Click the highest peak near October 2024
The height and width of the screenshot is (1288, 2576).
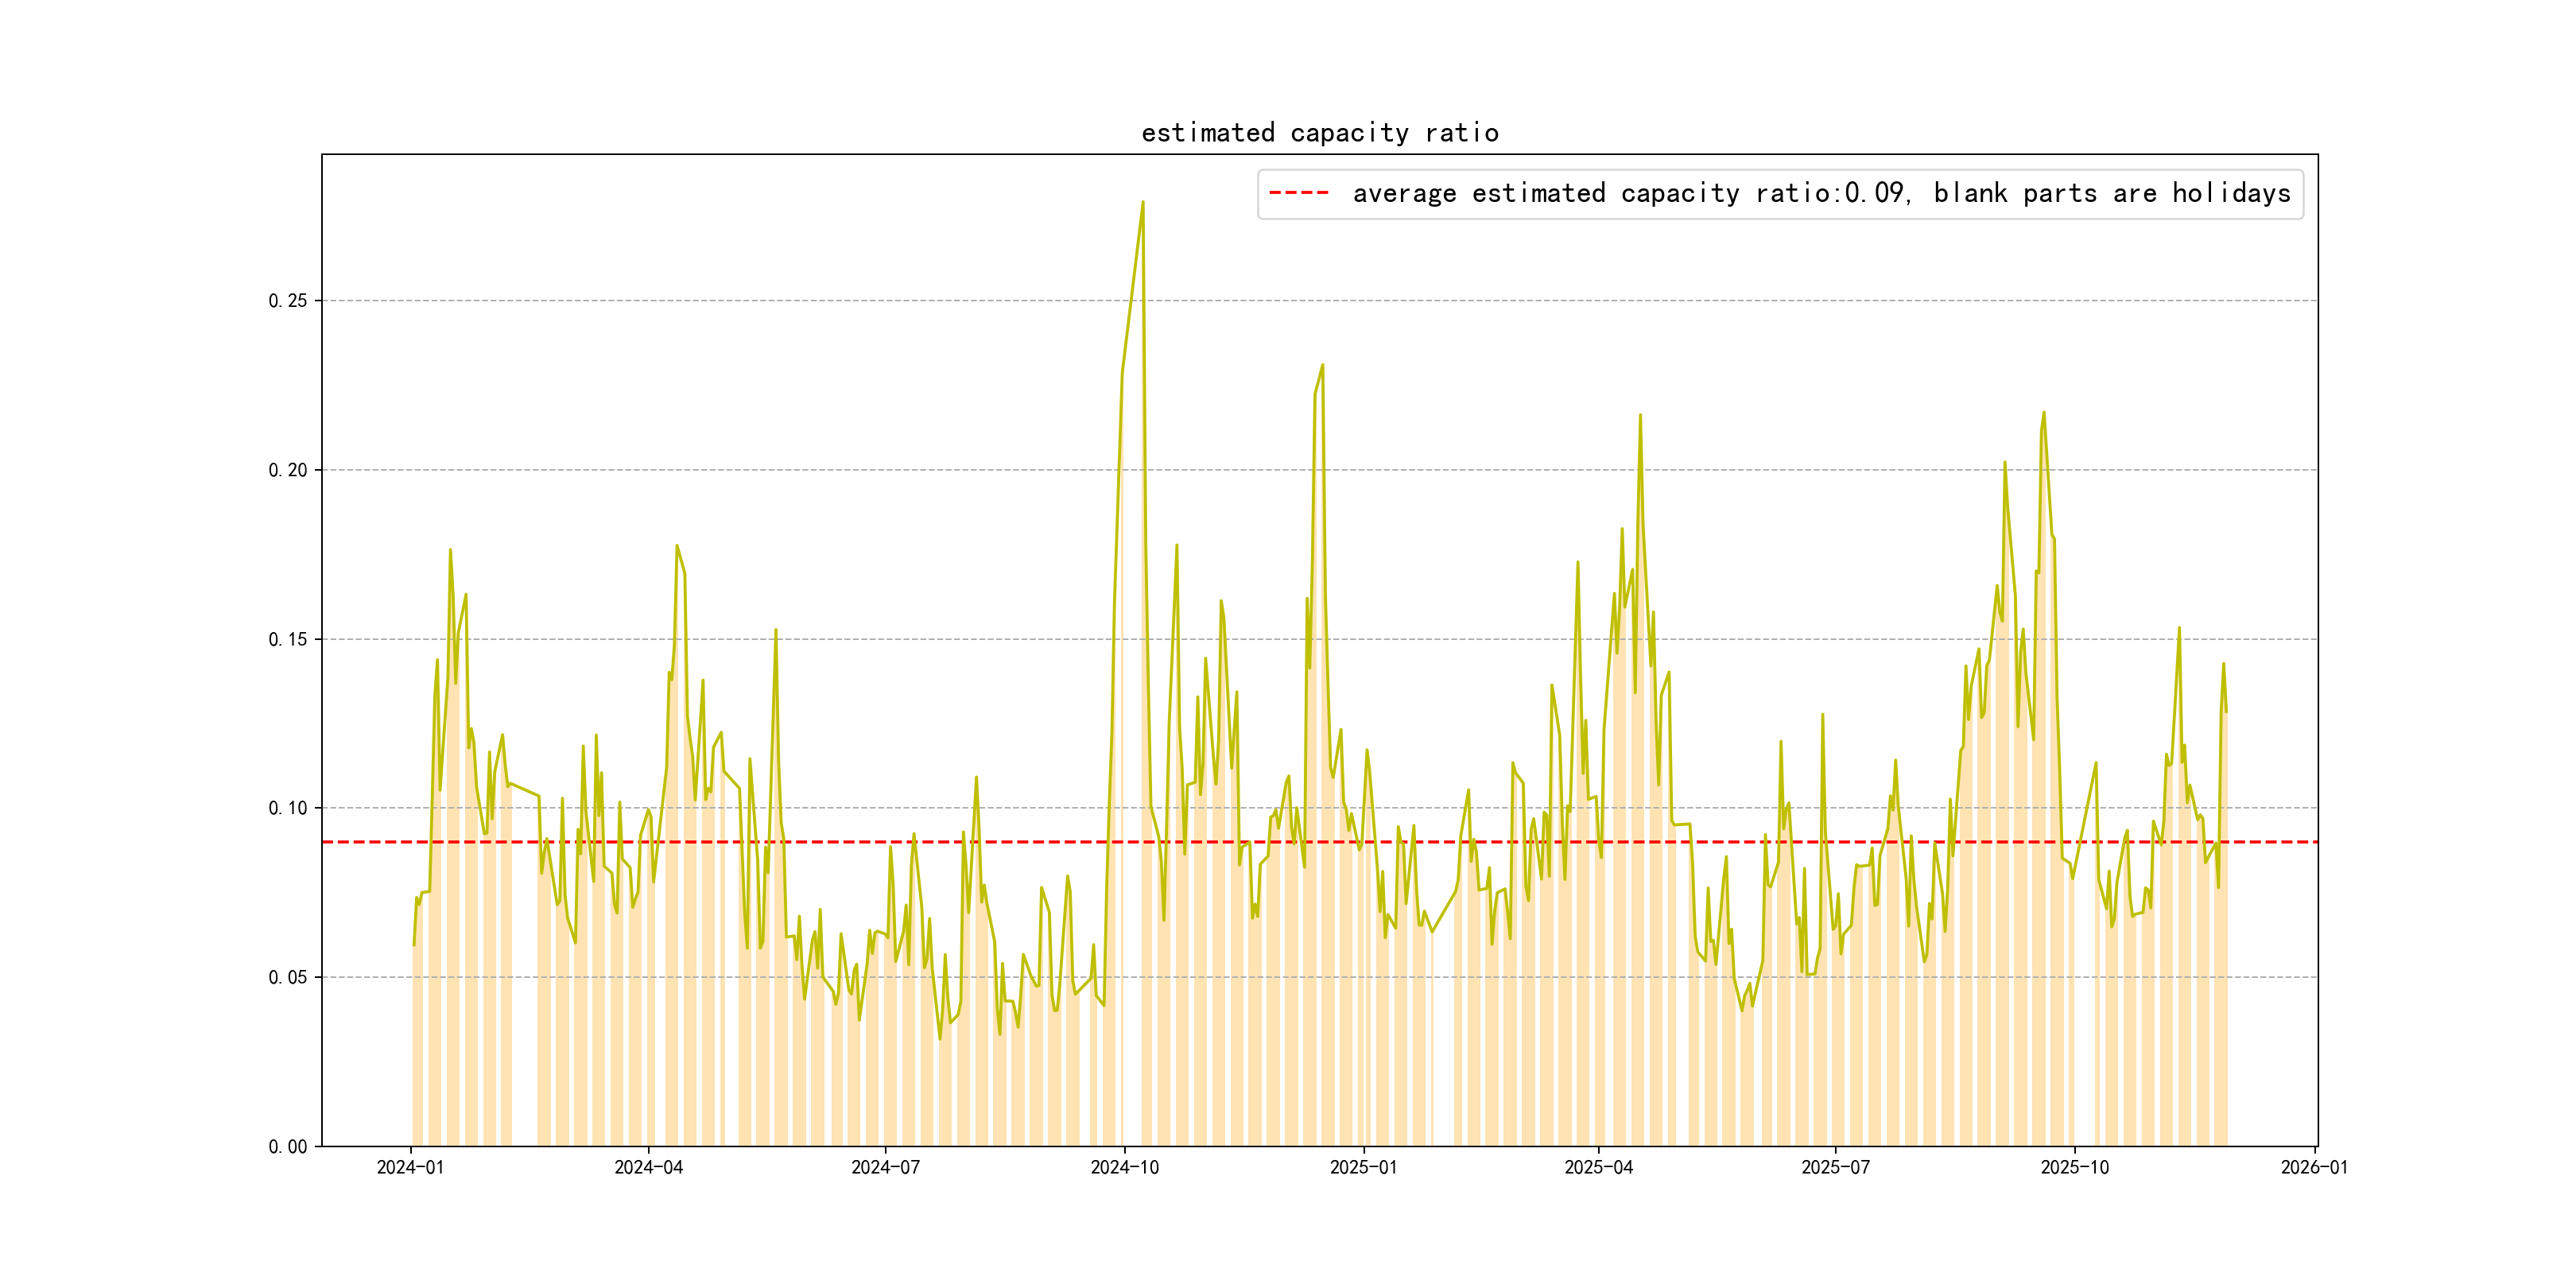pyautogui.click(x=1142, y=203)
